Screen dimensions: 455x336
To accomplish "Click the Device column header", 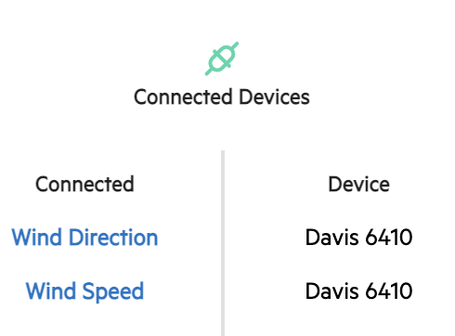I will (358, 184).
